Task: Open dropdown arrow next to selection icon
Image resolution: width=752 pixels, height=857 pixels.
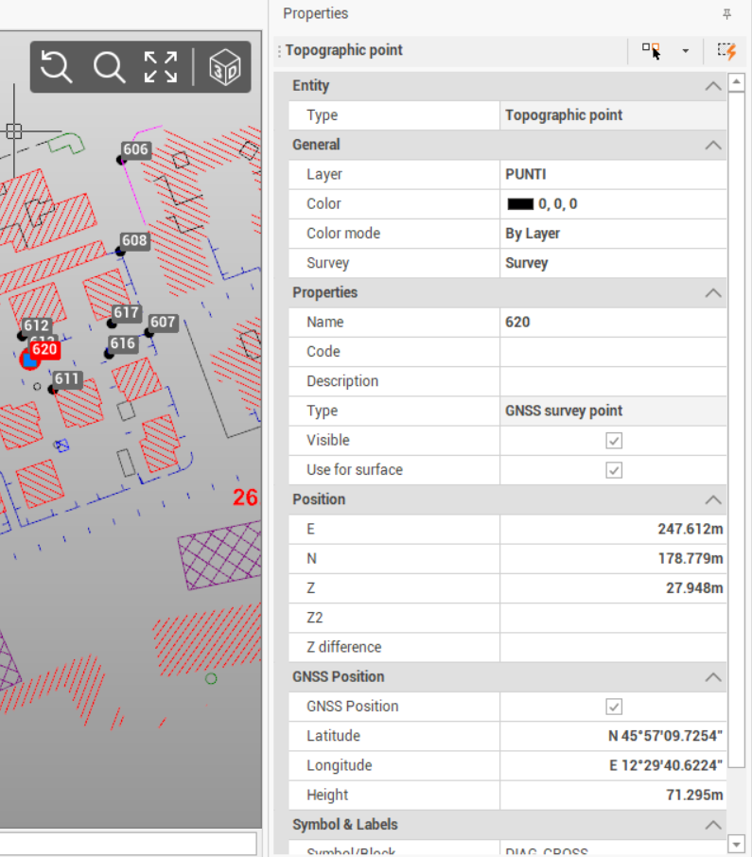Action: [x=685, y=51]
